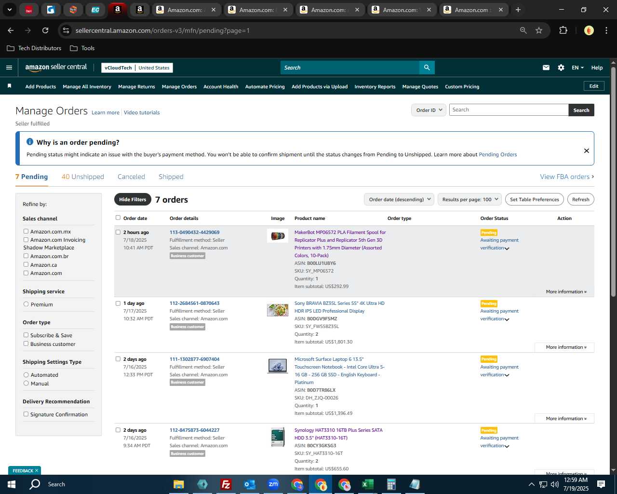Switch to the Canceled tab
617x494 pixels.
click(x=131, y=177)
